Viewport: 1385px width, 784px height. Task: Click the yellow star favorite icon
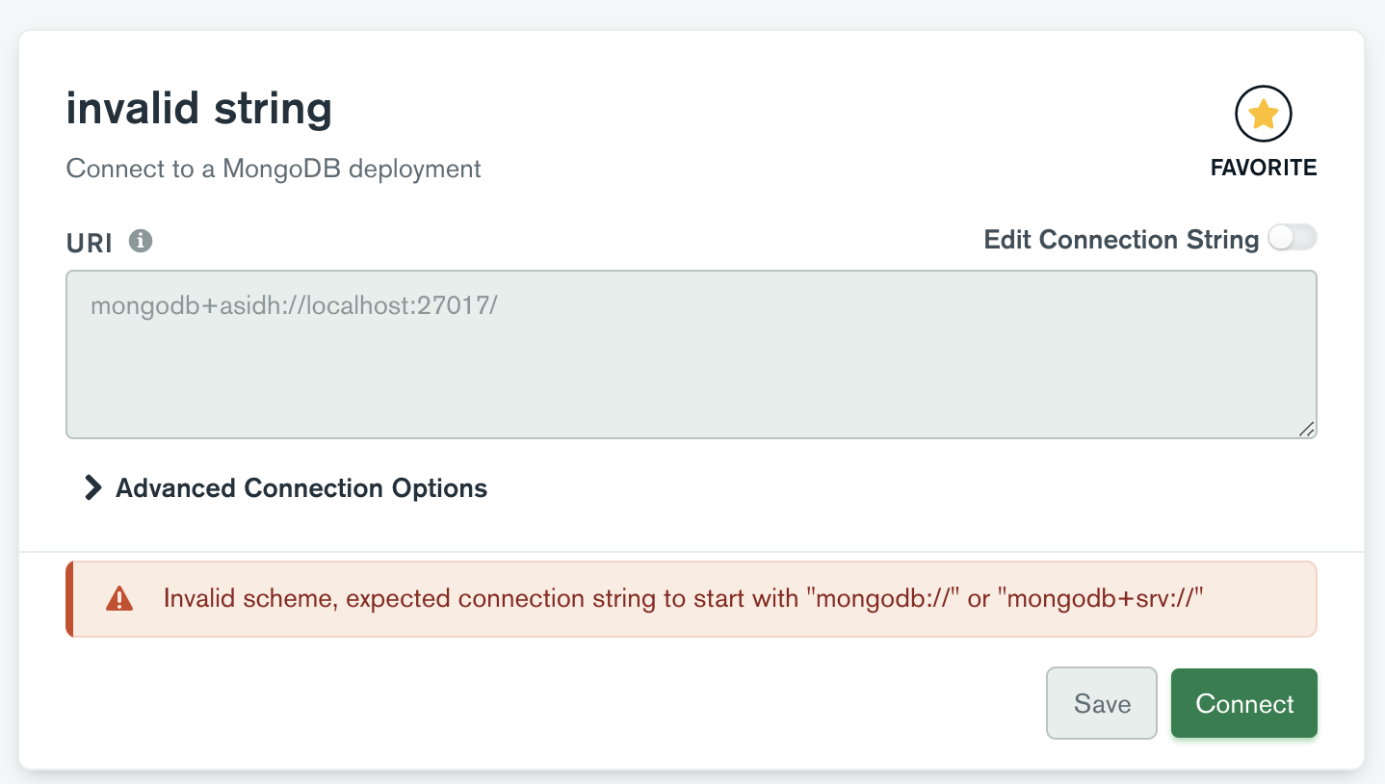coord(1263,116)
